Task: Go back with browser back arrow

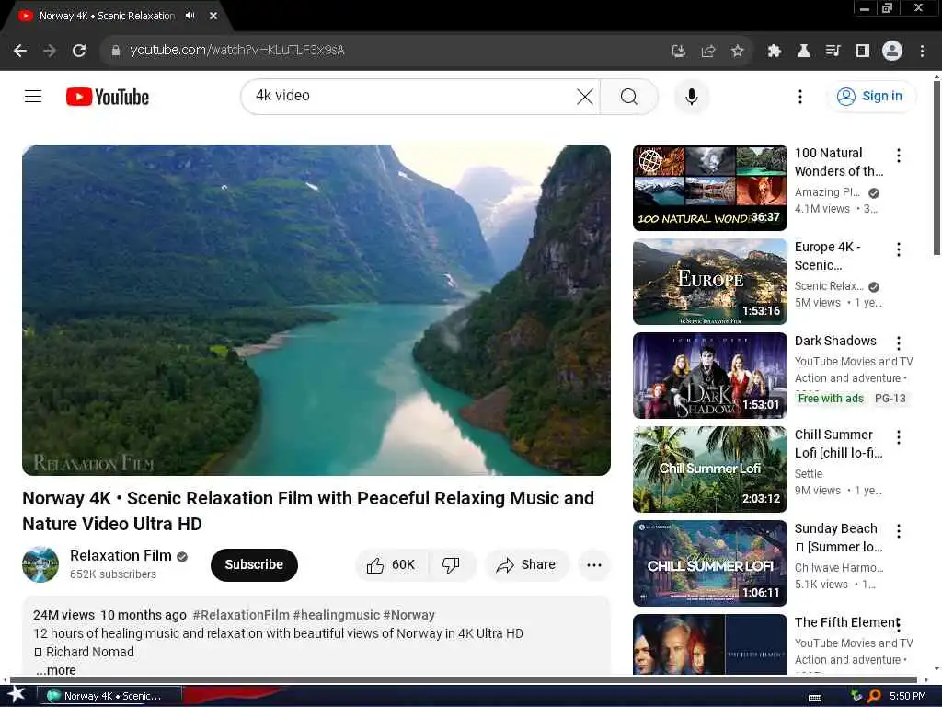Action: pyautogui.click(x=20, y=51)
